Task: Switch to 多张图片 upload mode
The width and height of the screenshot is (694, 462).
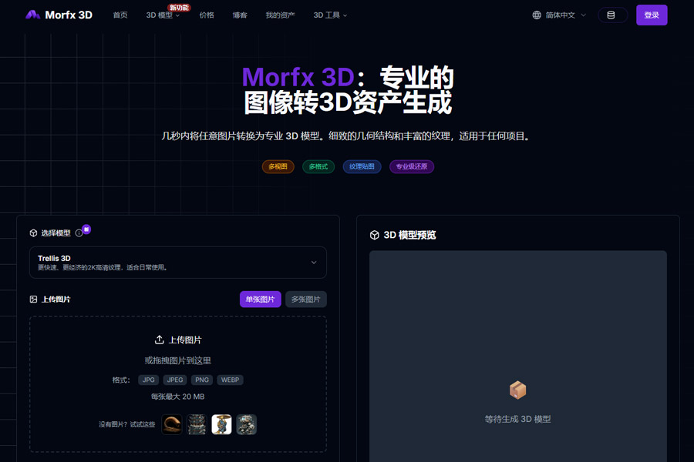Action: pos(306,300)
